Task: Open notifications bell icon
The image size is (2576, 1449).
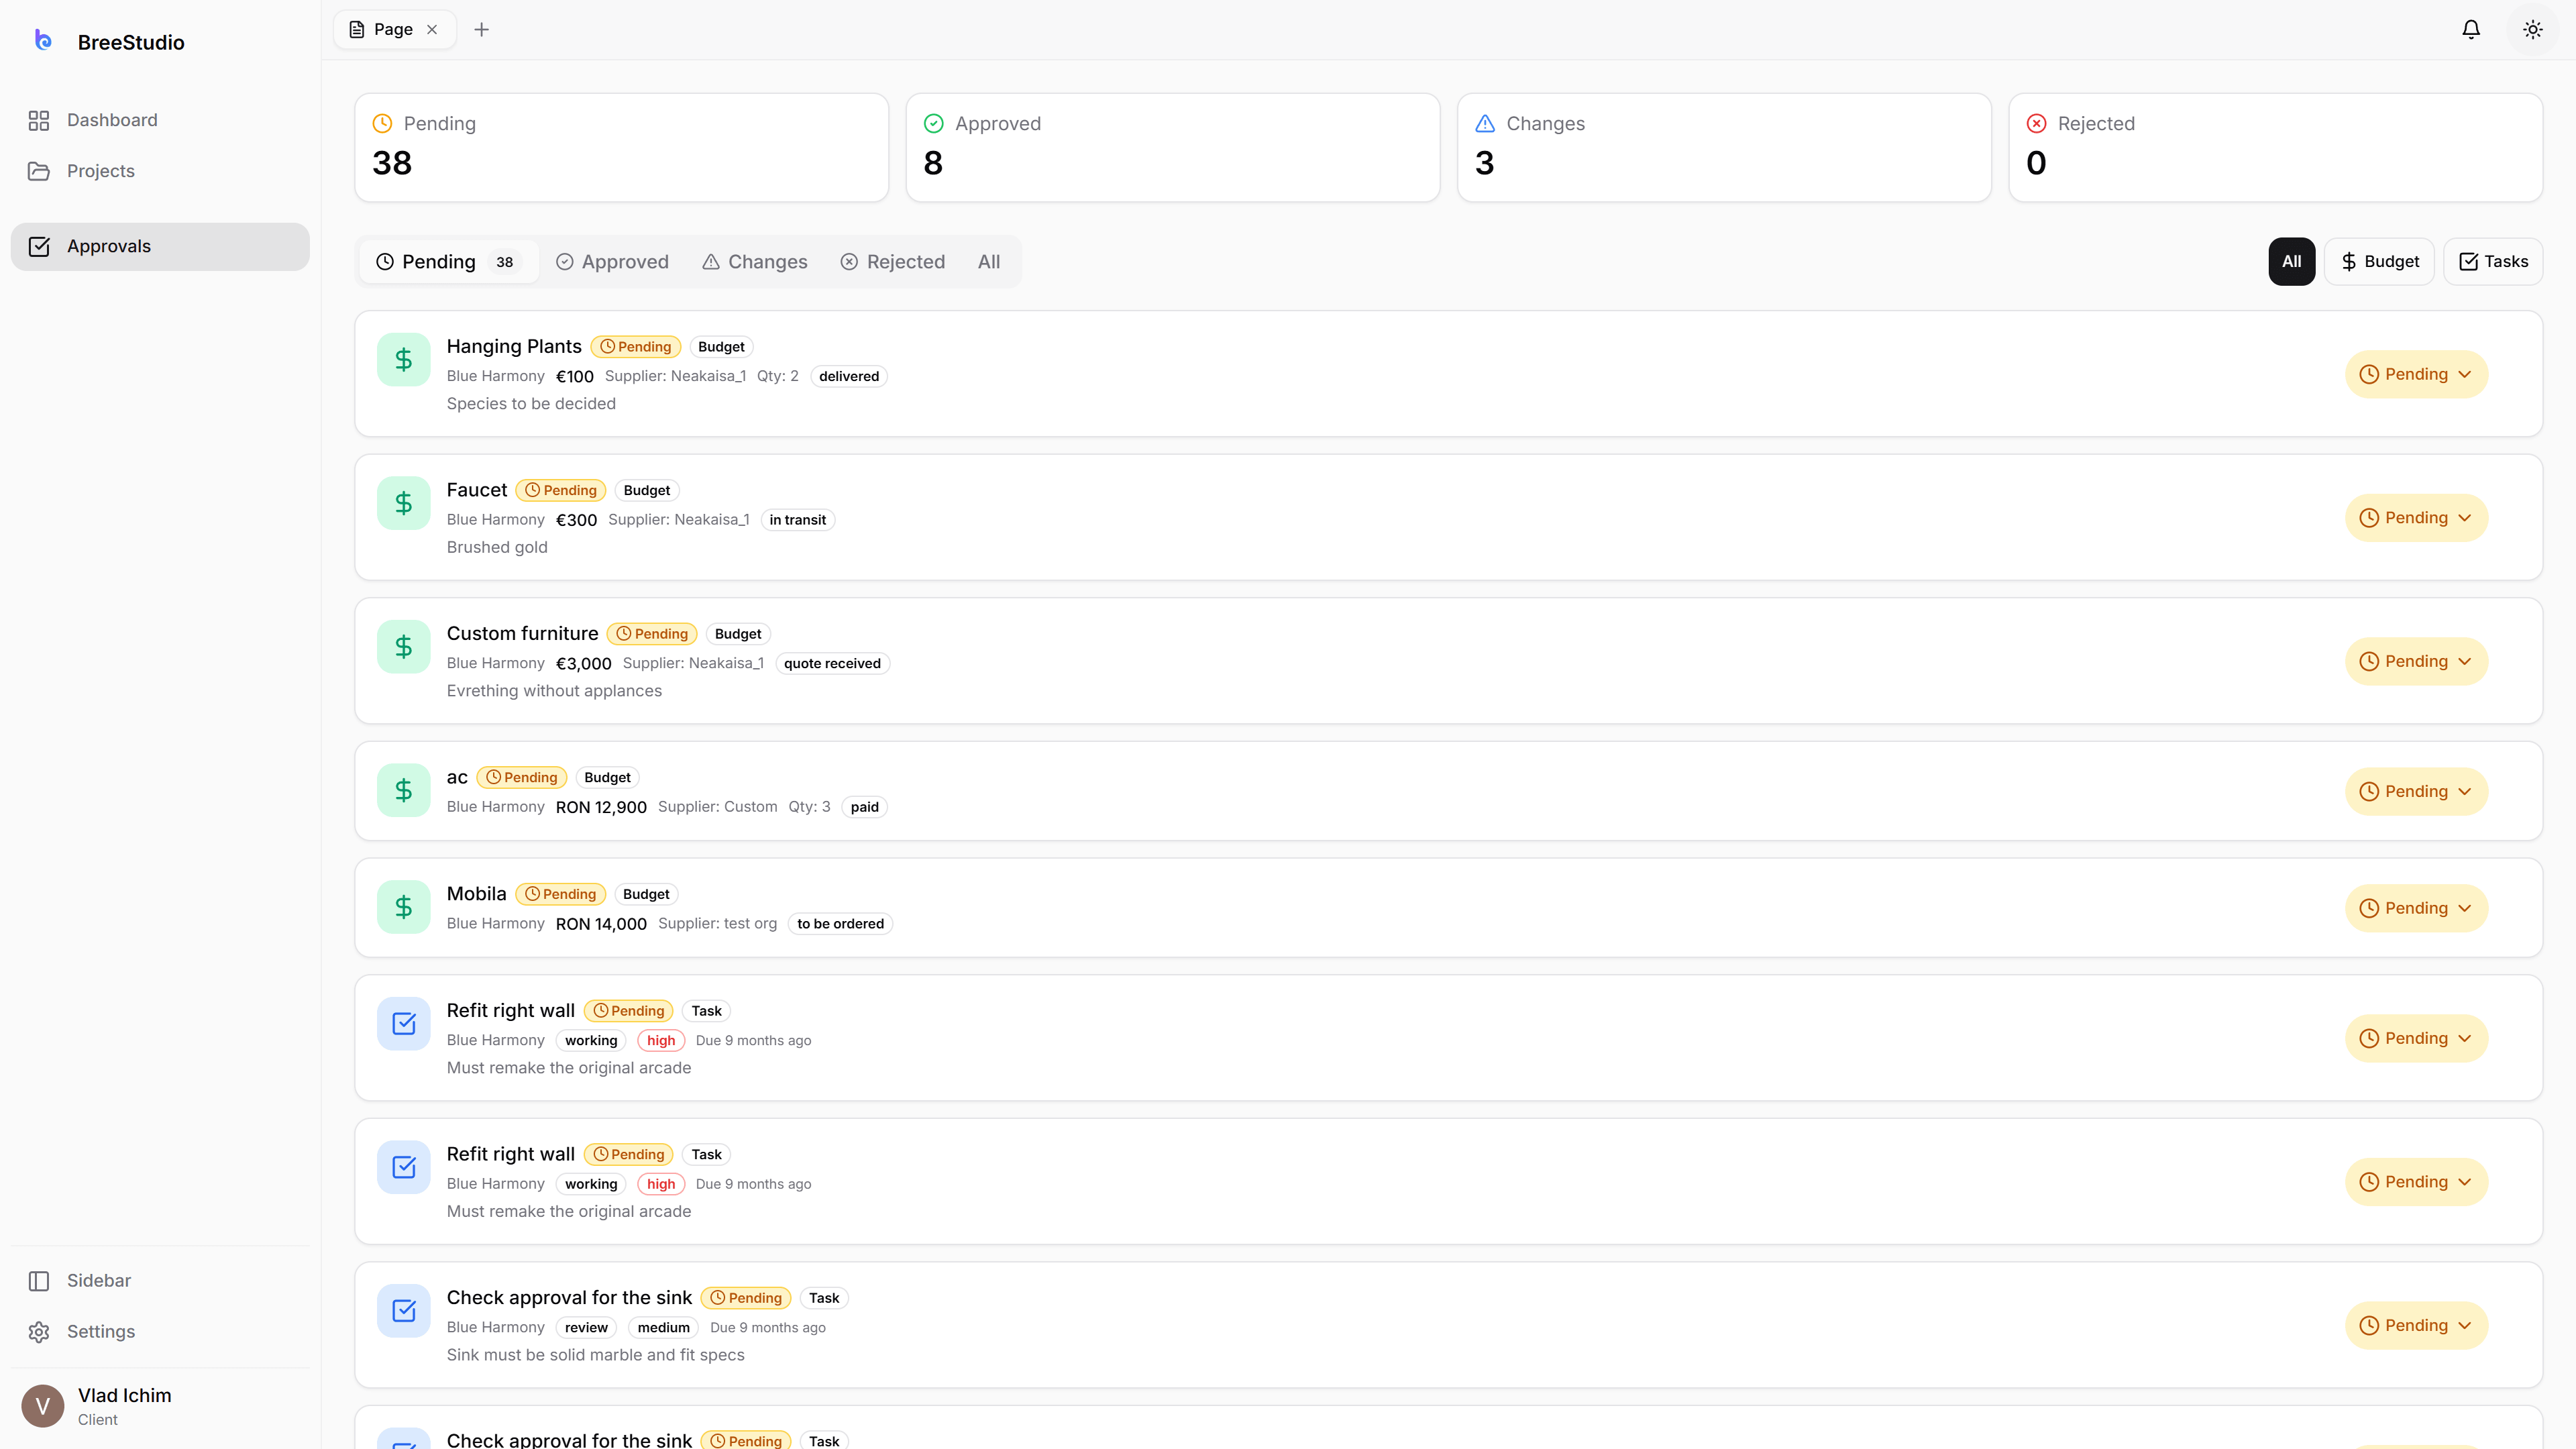Action: pyautogui.click(x=2471, y=29)
